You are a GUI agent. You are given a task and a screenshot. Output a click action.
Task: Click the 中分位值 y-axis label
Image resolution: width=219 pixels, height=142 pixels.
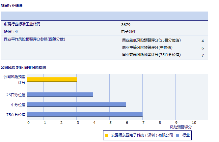18,104
